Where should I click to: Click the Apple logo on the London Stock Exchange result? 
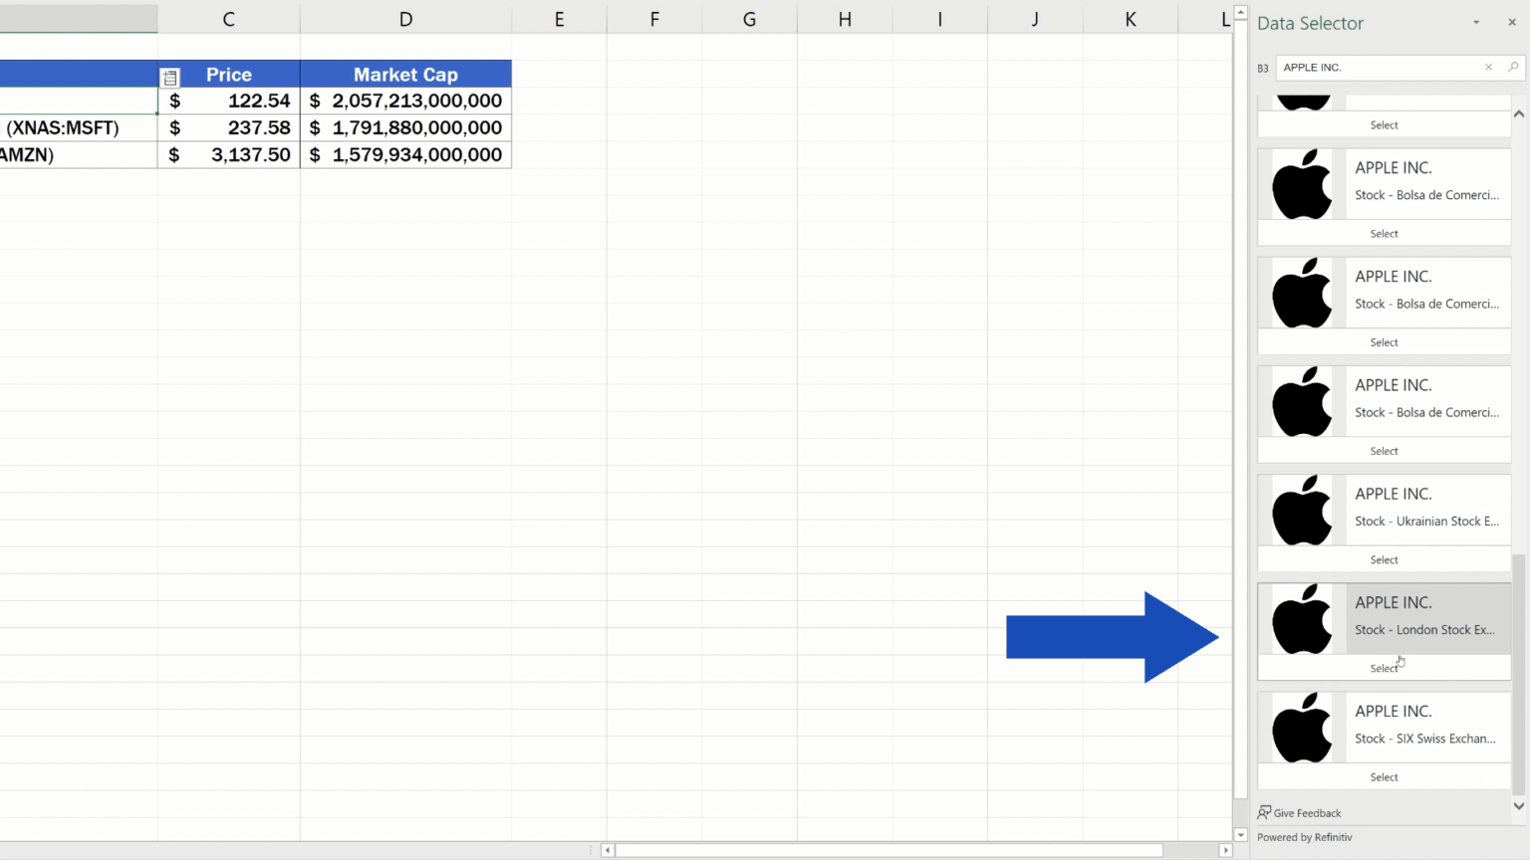pos(1300,619)
